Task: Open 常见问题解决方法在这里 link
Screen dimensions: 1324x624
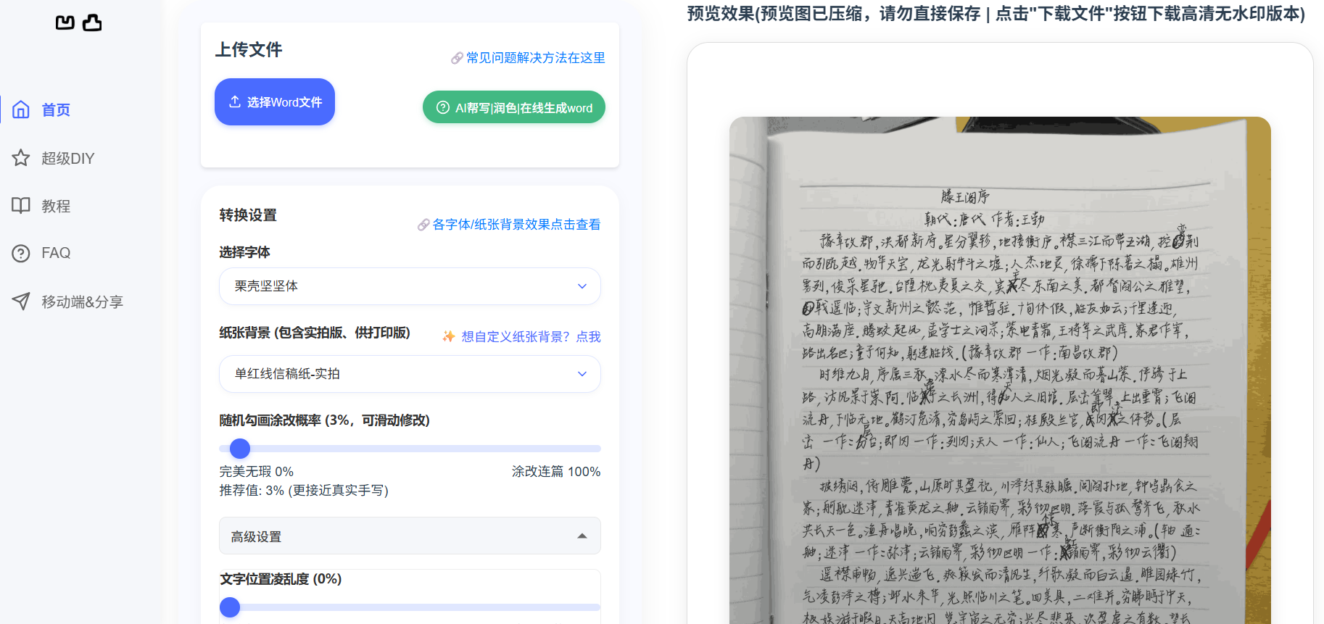Action: coord(535,58)
